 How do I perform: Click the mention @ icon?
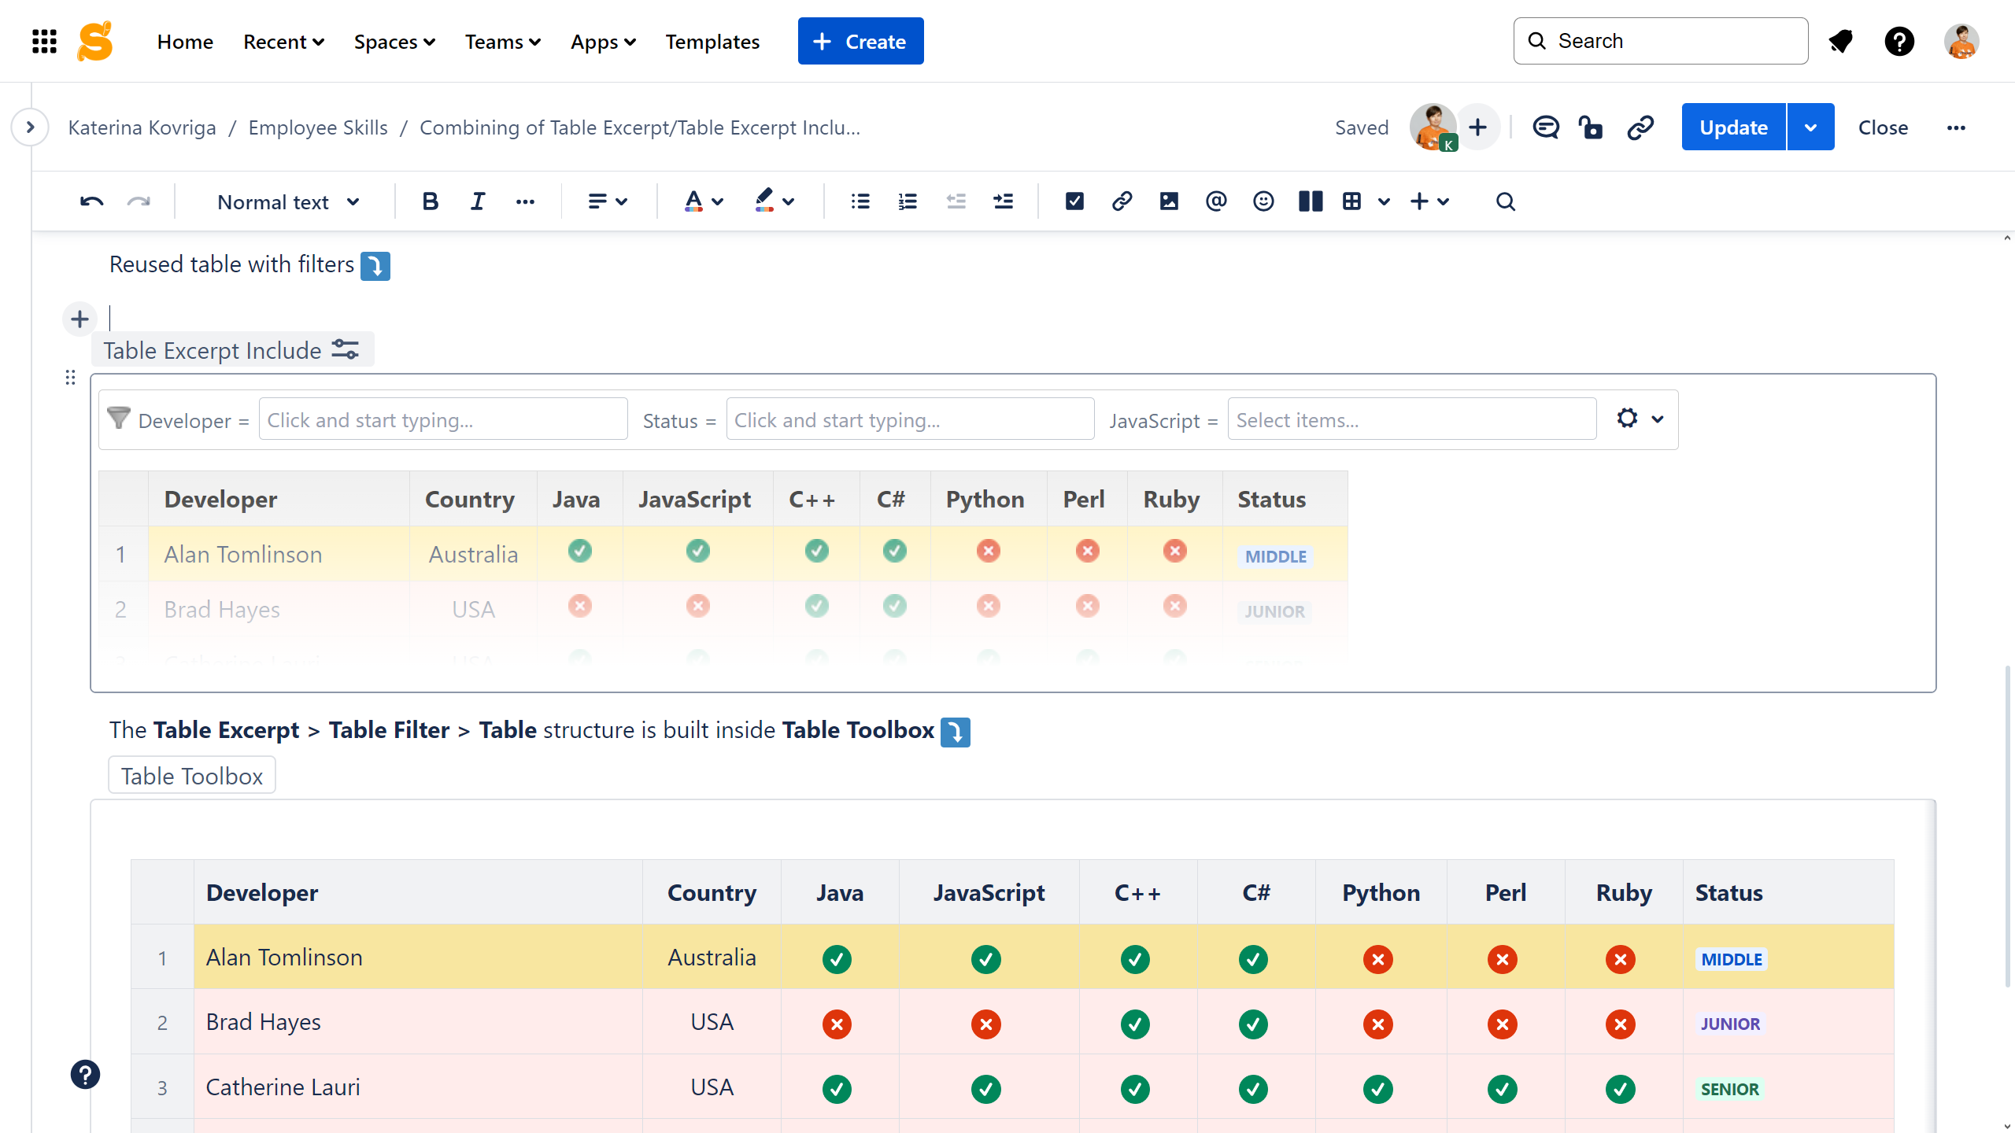(x=1215, y=201)
